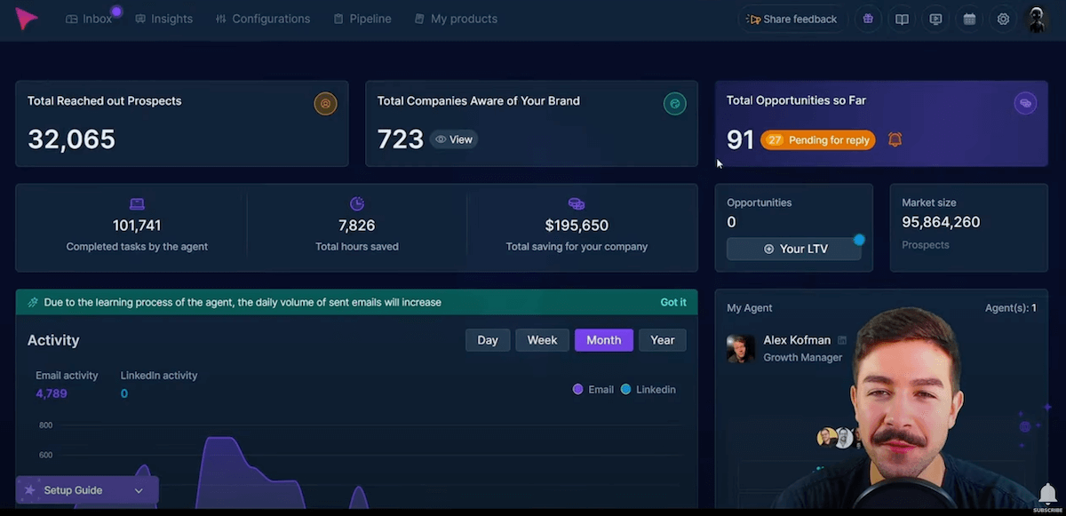Go to the Insights tab
Screen dimensions: 1066x516
coord(164,19)
